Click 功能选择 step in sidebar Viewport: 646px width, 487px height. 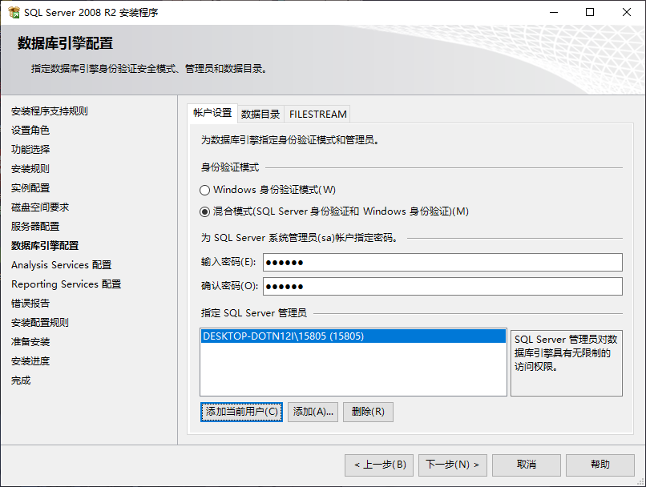tap(30, 150)
